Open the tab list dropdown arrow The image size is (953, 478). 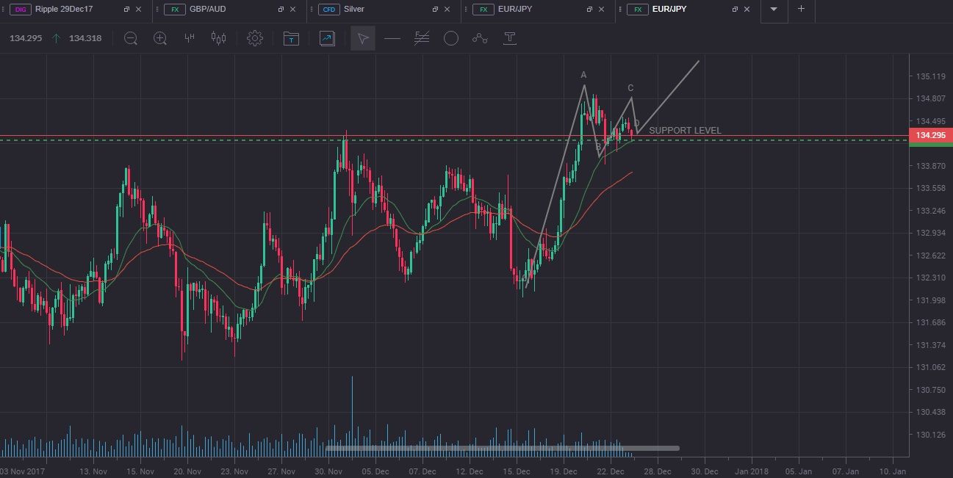click(774, 10)
